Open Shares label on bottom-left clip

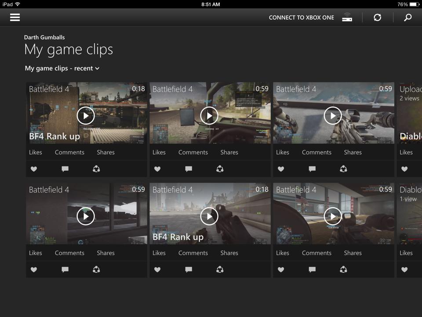click(x=105, y=253)
